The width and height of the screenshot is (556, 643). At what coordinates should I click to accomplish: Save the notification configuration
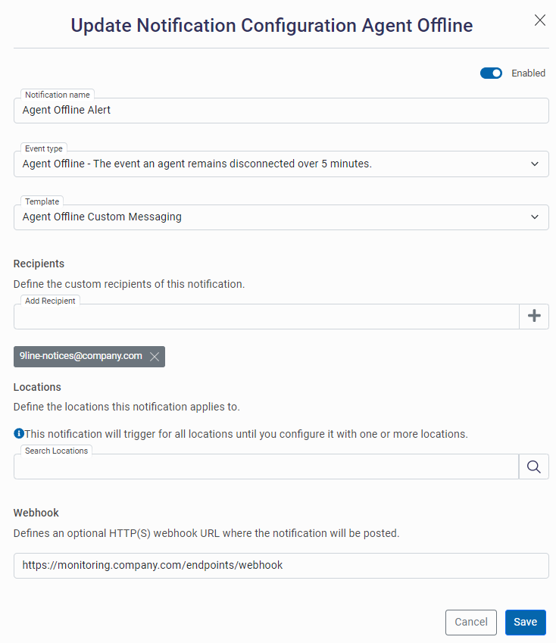[525, 622]
